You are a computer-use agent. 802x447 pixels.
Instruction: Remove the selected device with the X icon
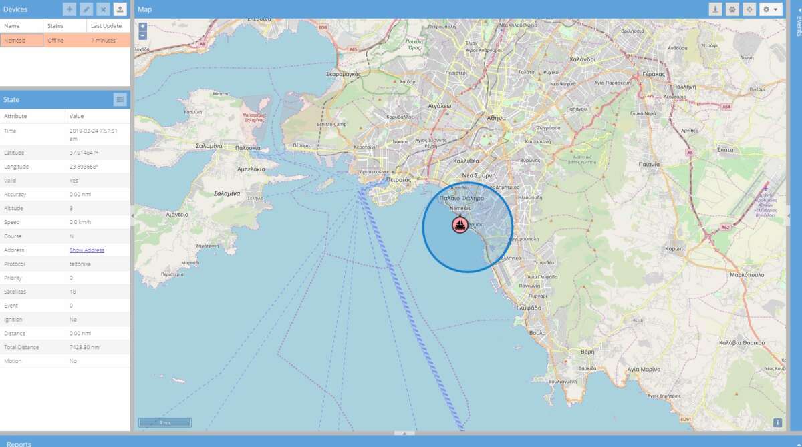coord(103,9)
